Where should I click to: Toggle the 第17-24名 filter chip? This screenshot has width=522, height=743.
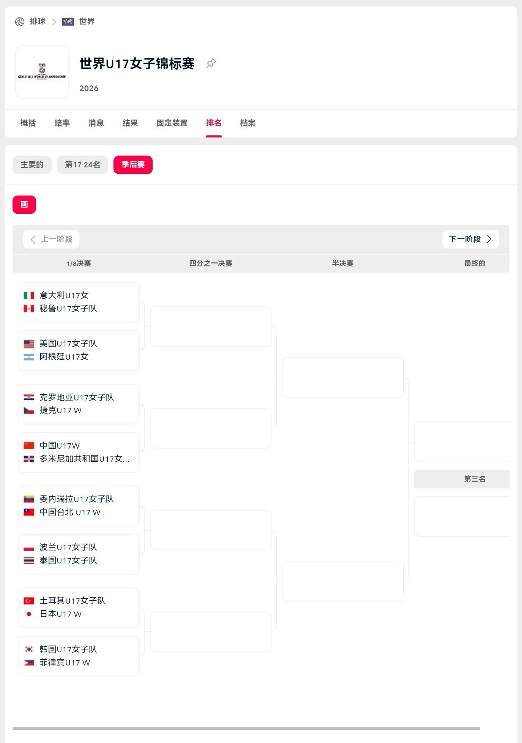[x=82, y=165]
